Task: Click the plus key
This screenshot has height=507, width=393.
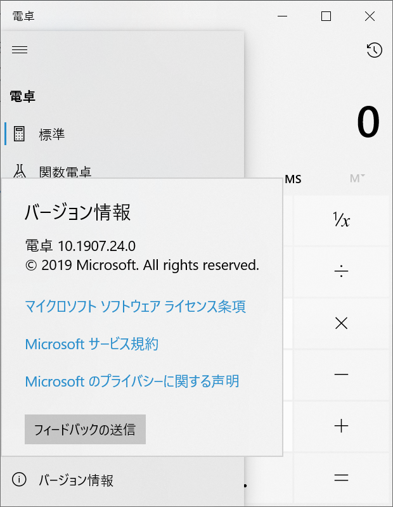Action: pyautogui.click(x=341, y=426)
